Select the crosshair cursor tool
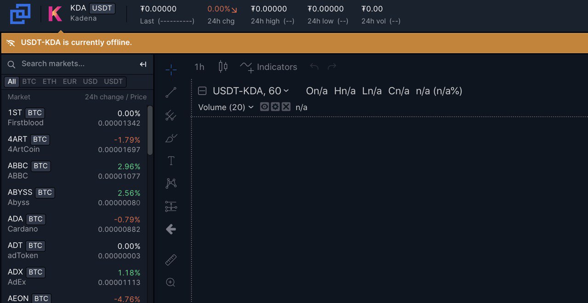This screenshot has width=588, height=303. pos(171,70)
